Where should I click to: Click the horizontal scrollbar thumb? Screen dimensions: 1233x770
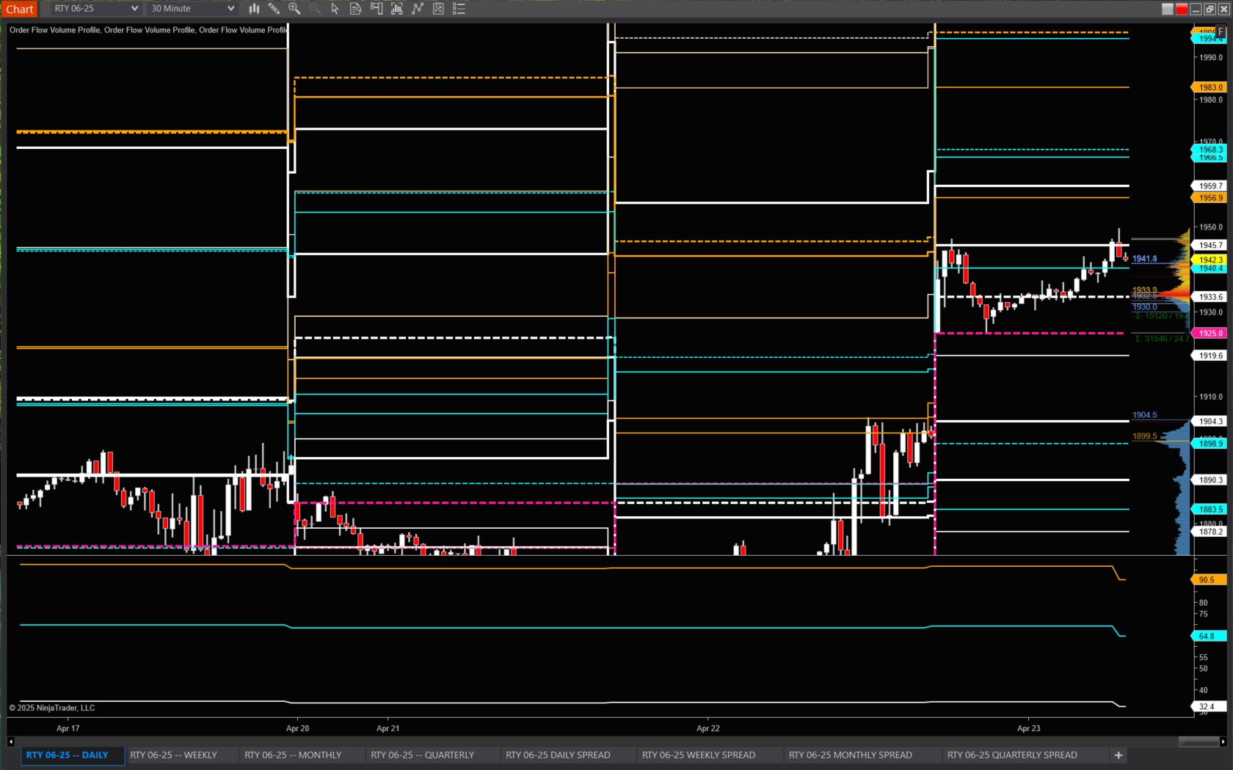click(1199, 741)
